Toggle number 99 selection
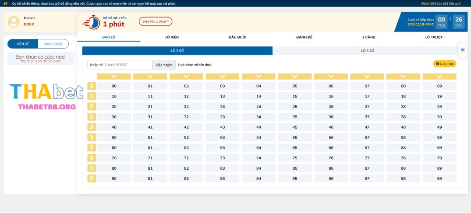Screen dimensions: 471x213 (439, 178)
